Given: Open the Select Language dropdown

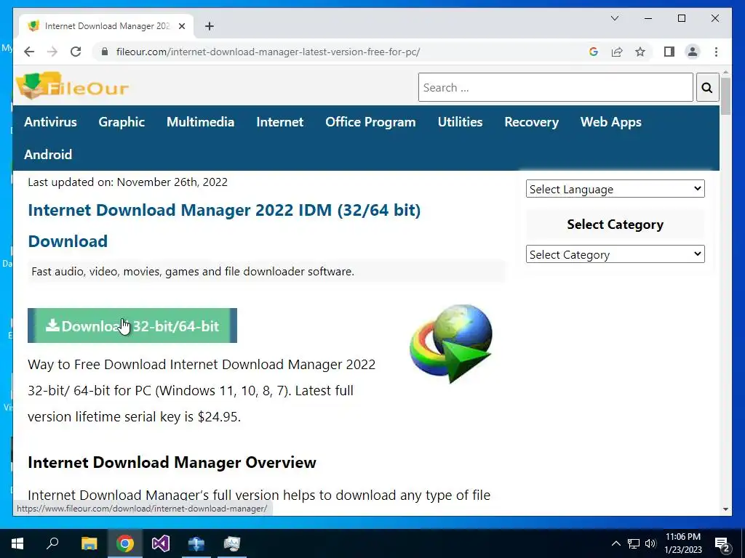Looking at the screenshot, I should [x=615, y=189].
